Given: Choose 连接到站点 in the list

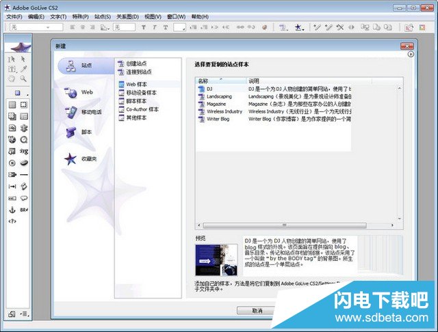Looking at the screenshot, I should tap(135, 72).
